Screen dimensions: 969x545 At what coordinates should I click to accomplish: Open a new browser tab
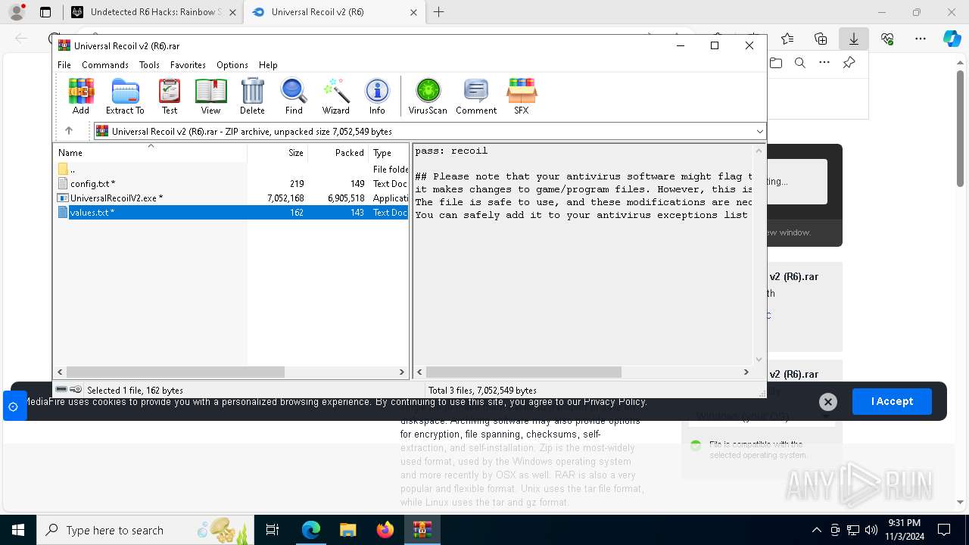pos(438,12)
